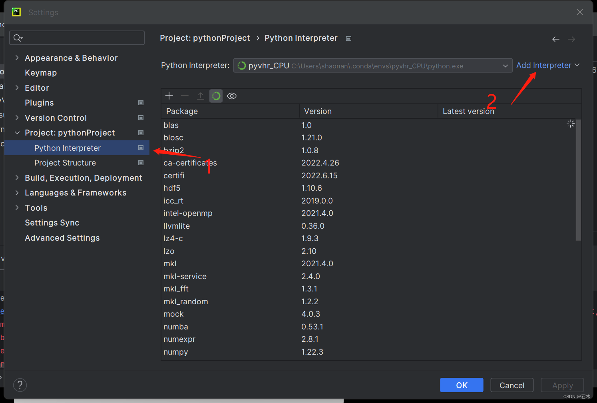
Task: Open Advanced Settings page
Action: click(x=62, y=238)
